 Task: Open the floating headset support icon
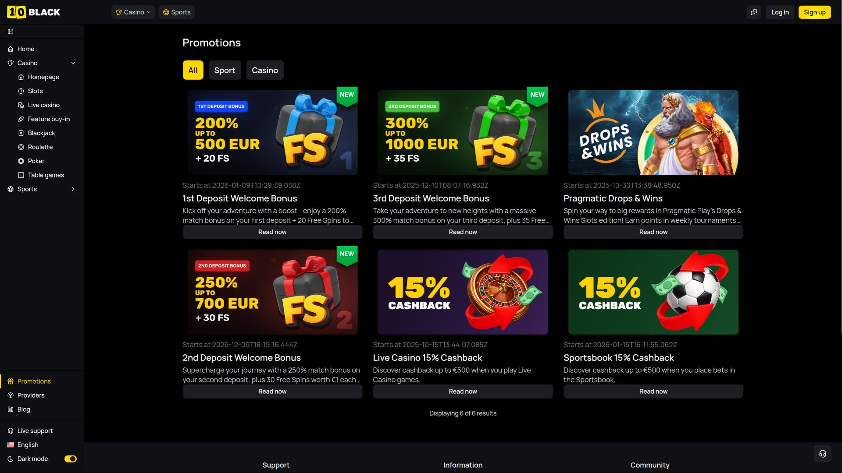pos(822,453)
